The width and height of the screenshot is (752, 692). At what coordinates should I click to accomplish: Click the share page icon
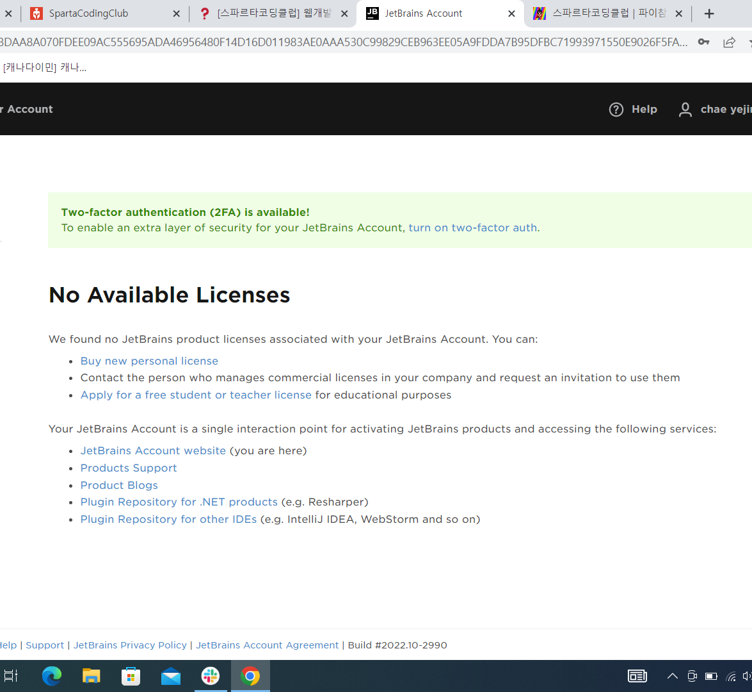(729, 42)
